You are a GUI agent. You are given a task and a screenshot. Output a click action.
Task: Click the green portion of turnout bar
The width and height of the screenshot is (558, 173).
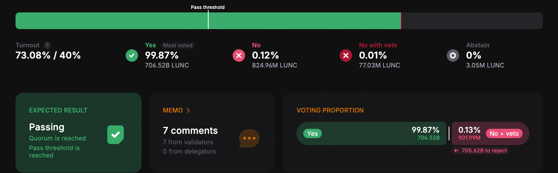tap(208, 21)
